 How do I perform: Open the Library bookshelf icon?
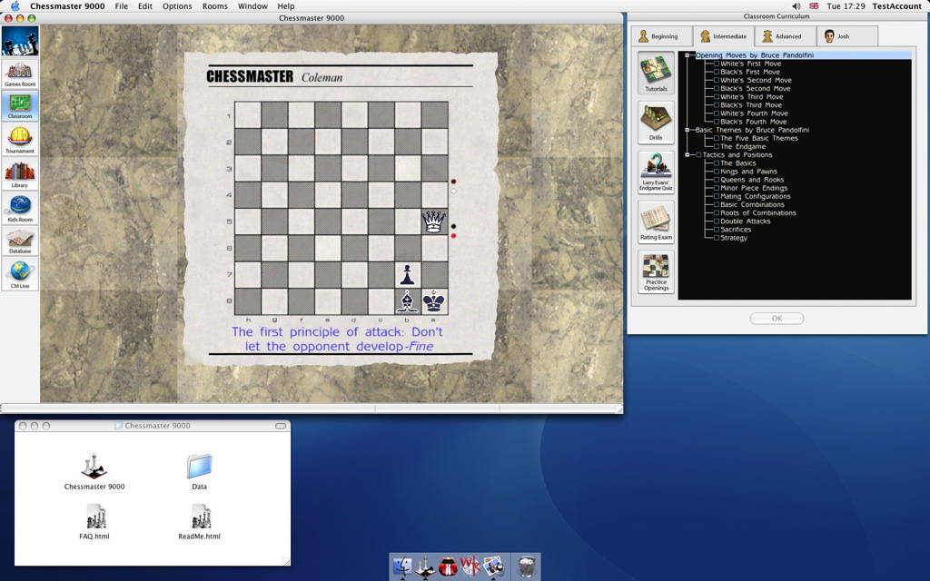20,174
